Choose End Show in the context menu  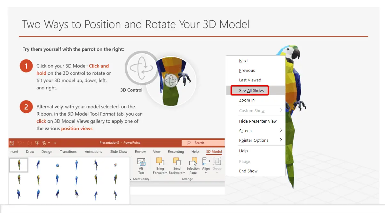(x=255, y=171)
